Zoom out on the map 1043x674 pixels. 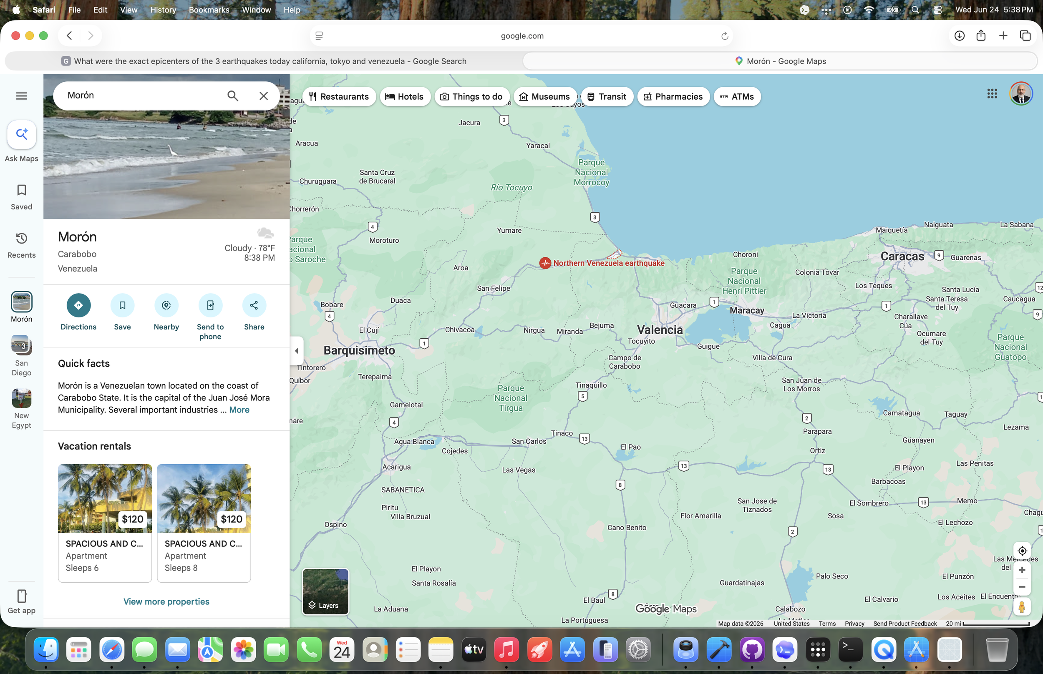tap(1022, 587)
